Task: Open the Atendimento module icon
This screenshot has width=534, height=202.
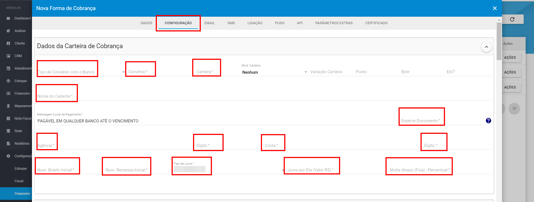Action: (8, 68)
